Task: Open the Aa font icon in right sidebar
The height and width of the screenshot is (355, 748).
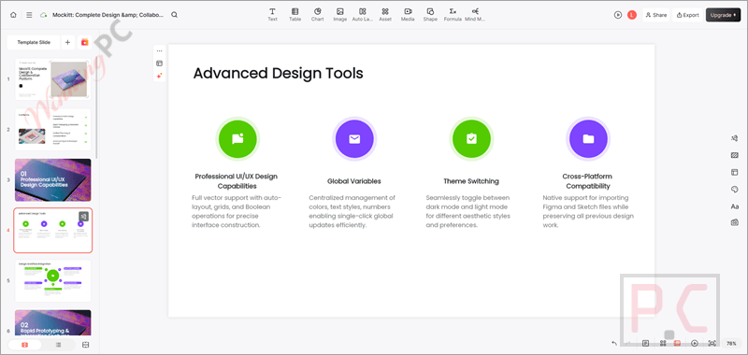Action: click(735, 206)
